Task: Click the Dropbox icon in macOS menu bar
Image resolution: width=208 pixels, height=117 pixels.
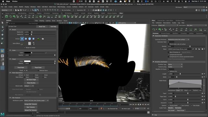Action: [107, 1]
